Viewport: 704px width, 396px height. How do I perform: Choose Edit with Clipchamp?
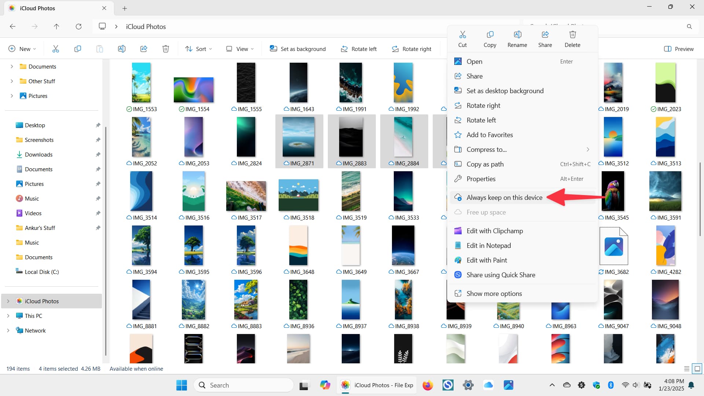pos(522,231)
